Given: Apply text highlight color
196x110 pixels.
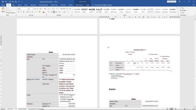Looking at the screenshot, I should click(x=40, y=12).
